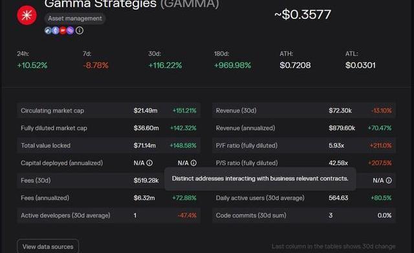Open the Asset management category tag

coord(75,19)
